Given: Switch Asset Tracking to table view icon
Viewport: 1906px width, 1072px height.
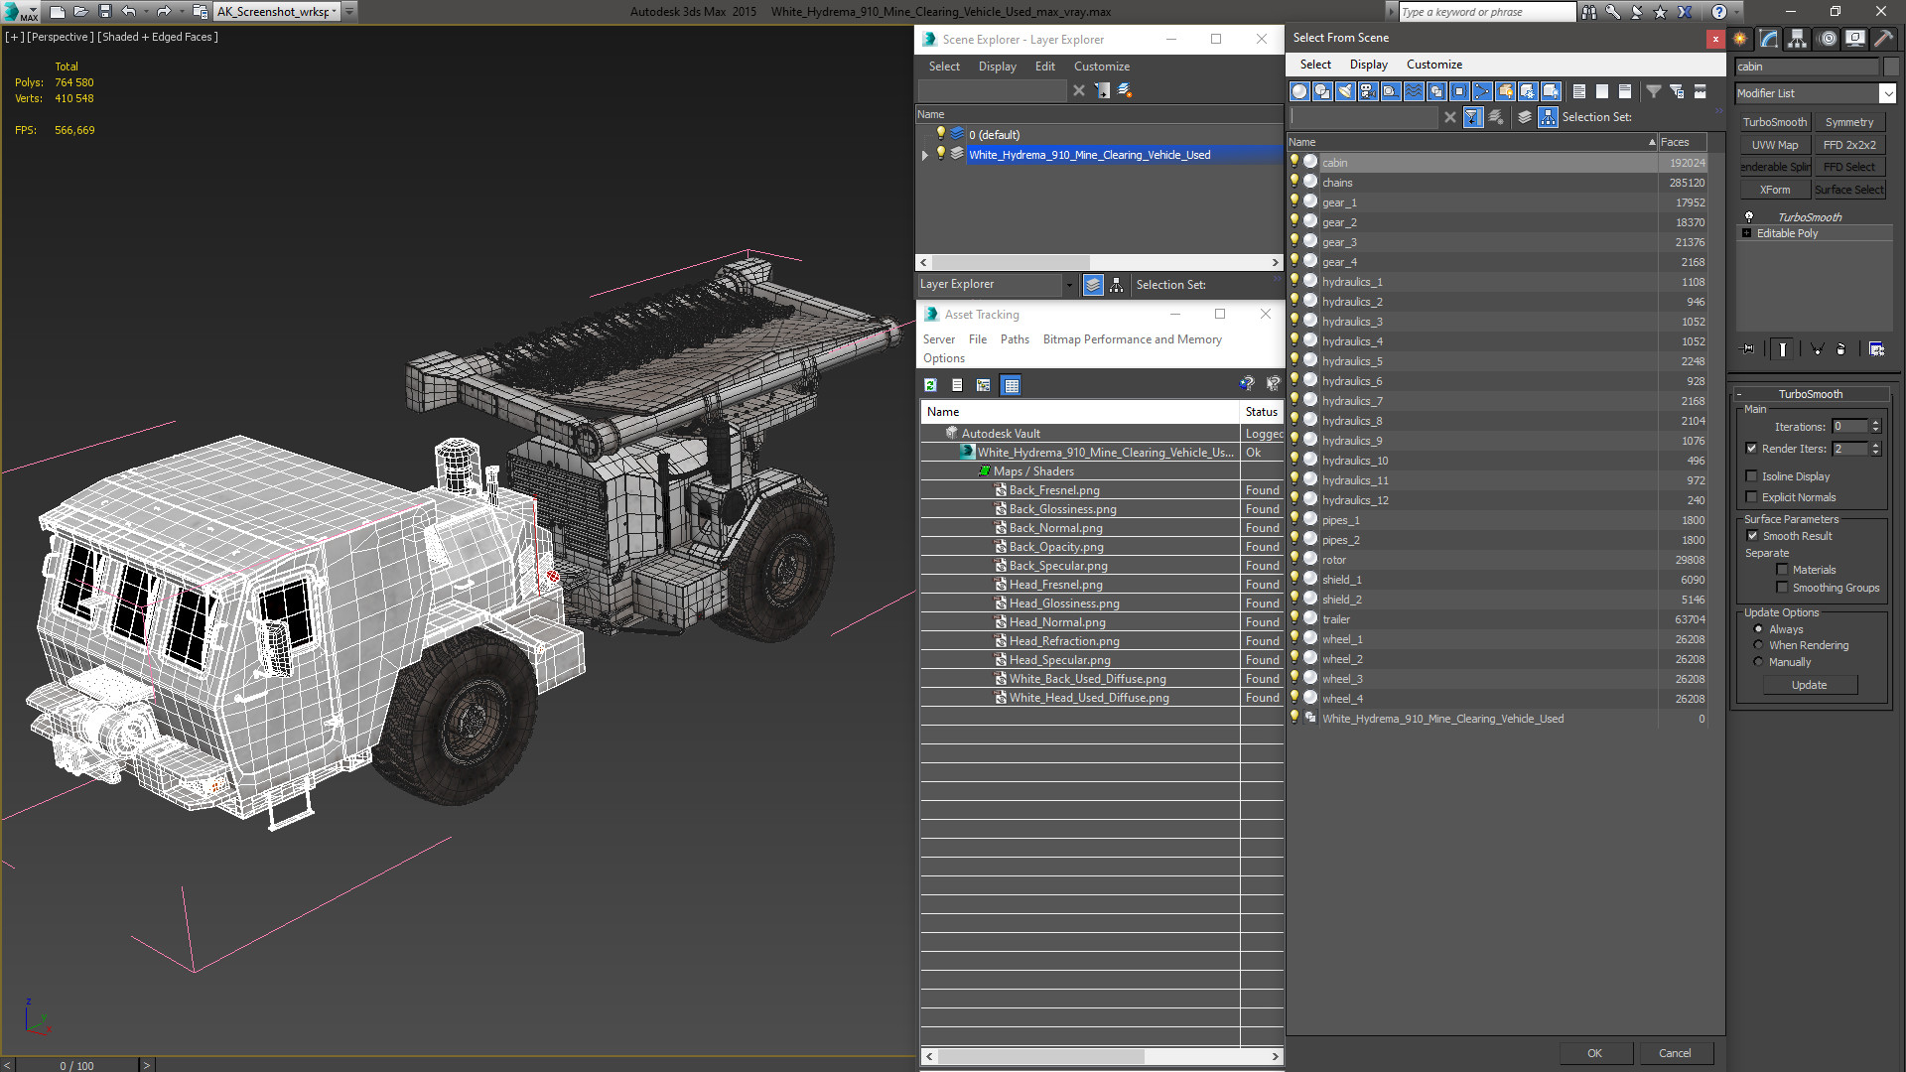Looking at the screenshot, I should coord(1011,385).
